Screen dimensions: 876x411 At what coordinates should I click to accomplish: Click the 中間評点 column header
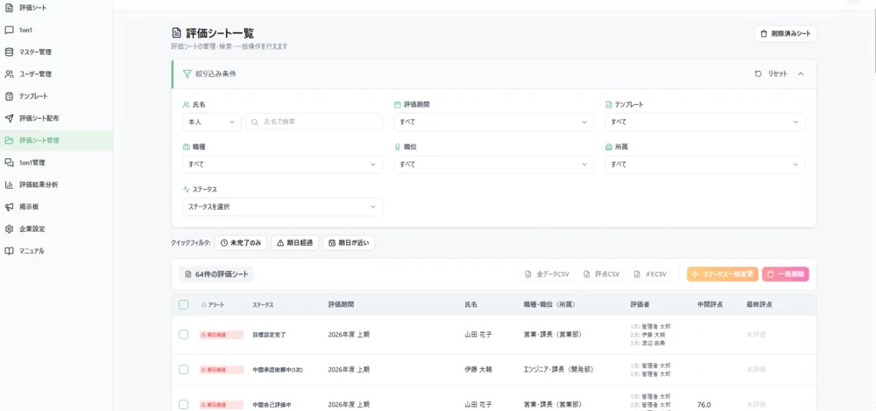(x=709, y=305)
